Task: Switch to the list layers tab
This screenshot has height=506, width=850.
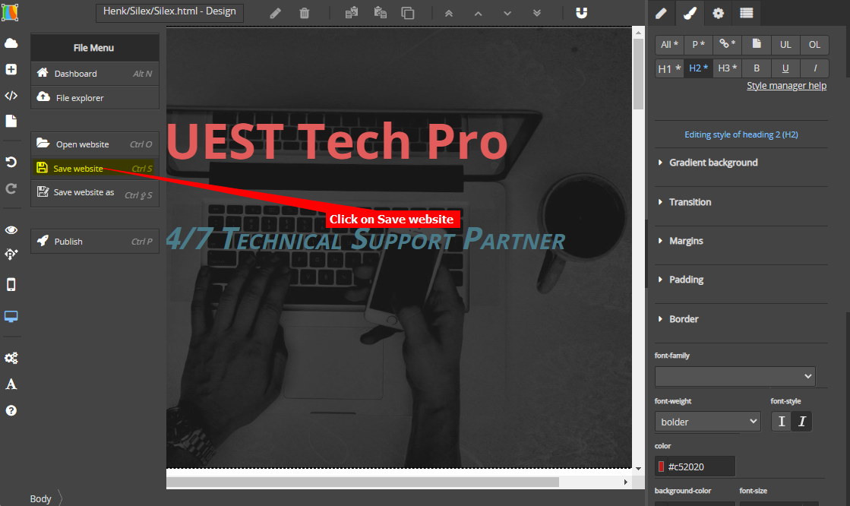Action: 747,13
